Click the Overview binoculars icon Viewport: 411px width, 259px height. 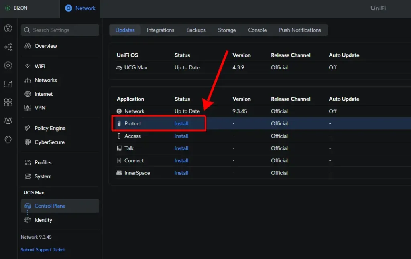[x=28, y=46]
